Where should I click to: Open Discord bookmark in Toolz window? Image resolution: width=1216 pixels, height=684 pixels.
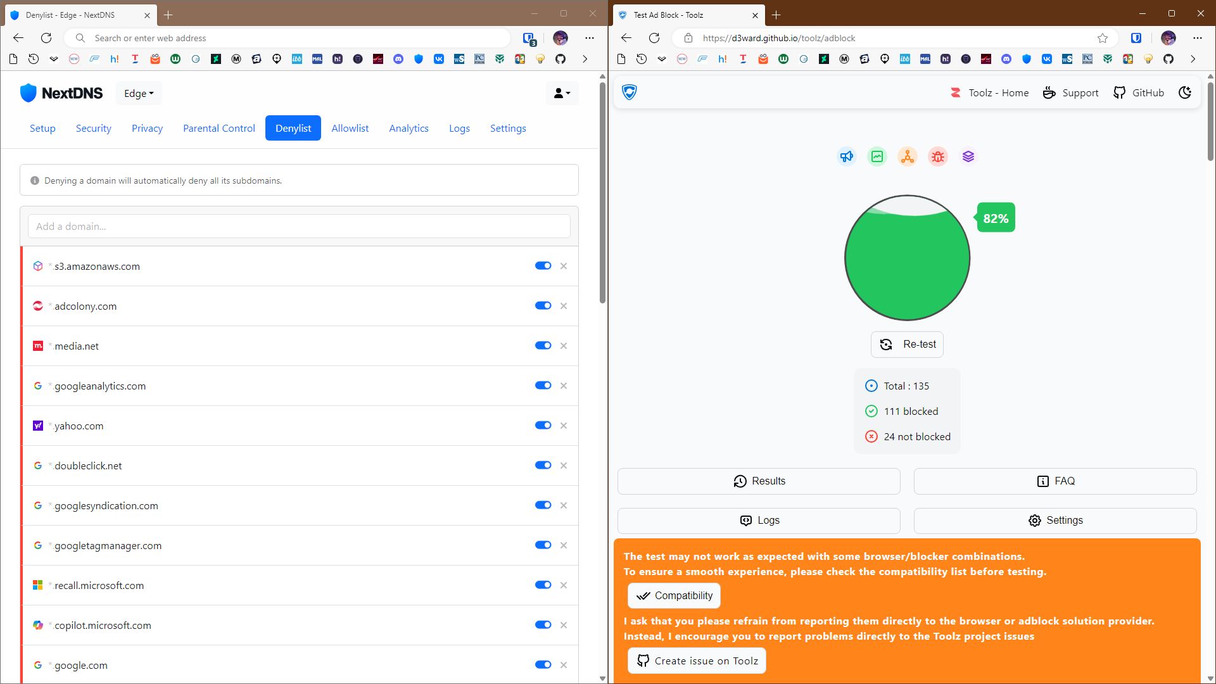pyautogui.click(x=1006, y=59)
